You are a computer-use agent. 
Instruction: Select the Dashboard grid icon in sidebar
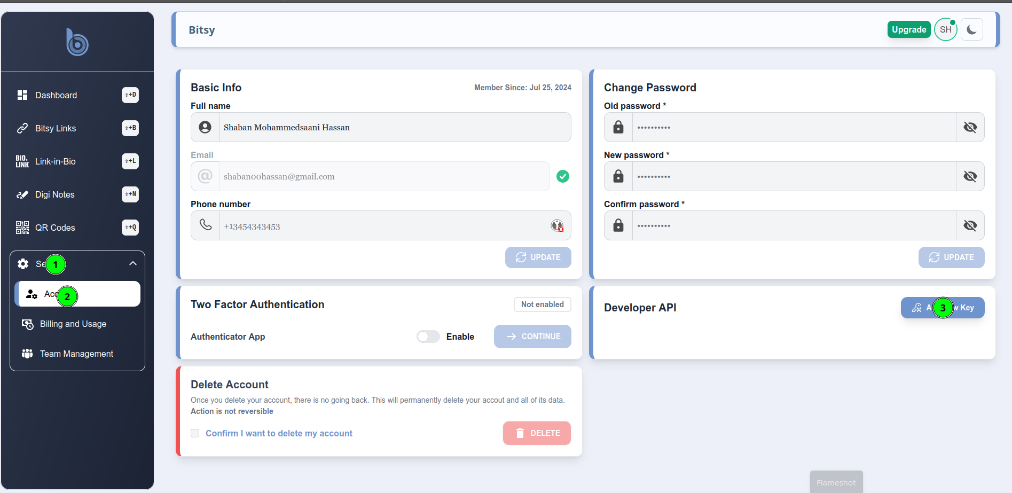tap(22, 95)
